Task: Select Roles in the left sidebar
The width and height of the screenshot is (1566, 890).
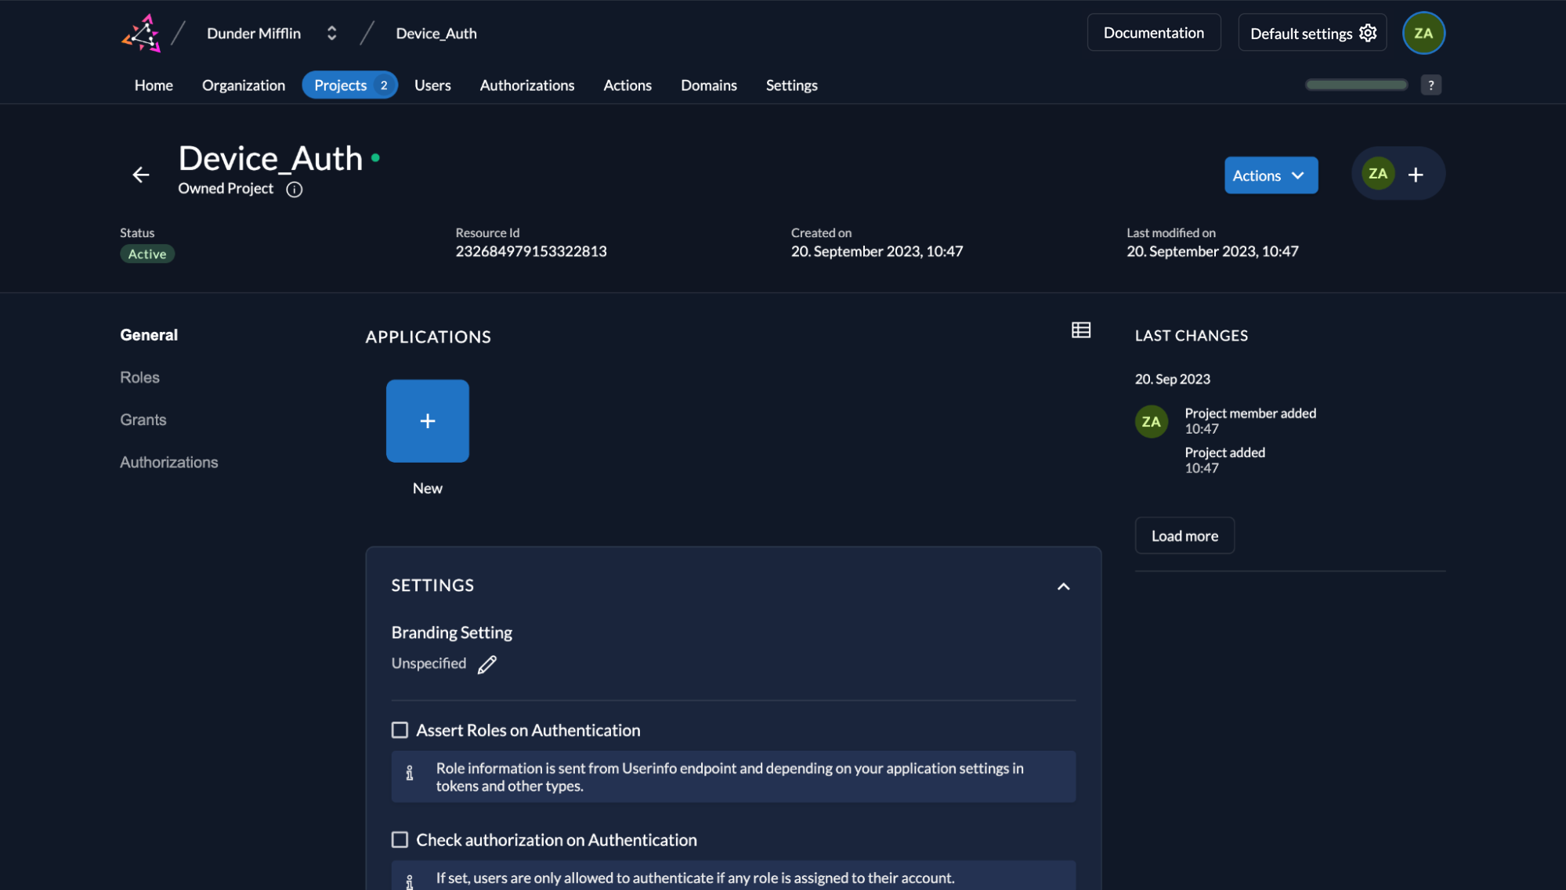Action: (x=139, y=377)
